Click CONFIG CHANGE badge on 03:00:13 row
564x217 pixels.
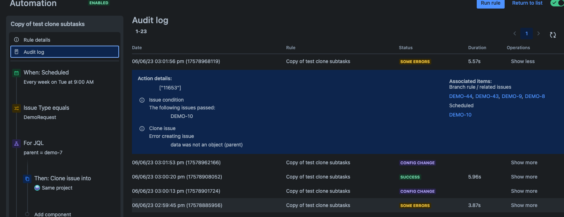click(417, 191)
